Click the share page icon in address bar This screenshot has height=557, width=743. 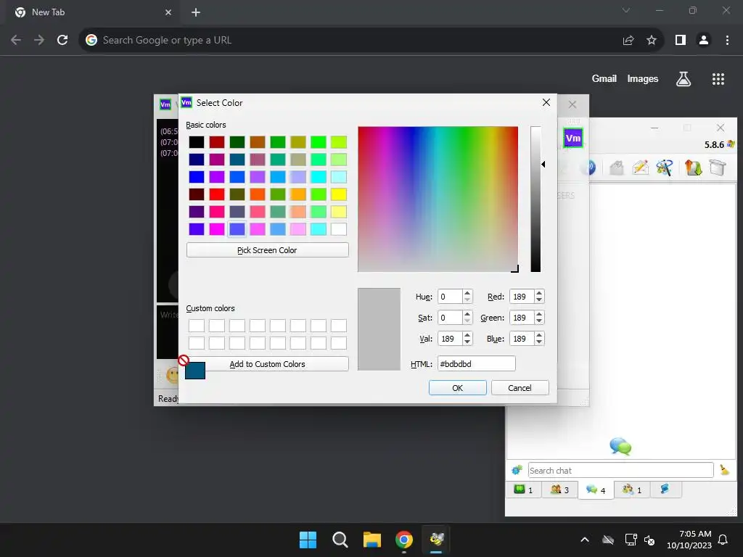[x=628, y=41]
